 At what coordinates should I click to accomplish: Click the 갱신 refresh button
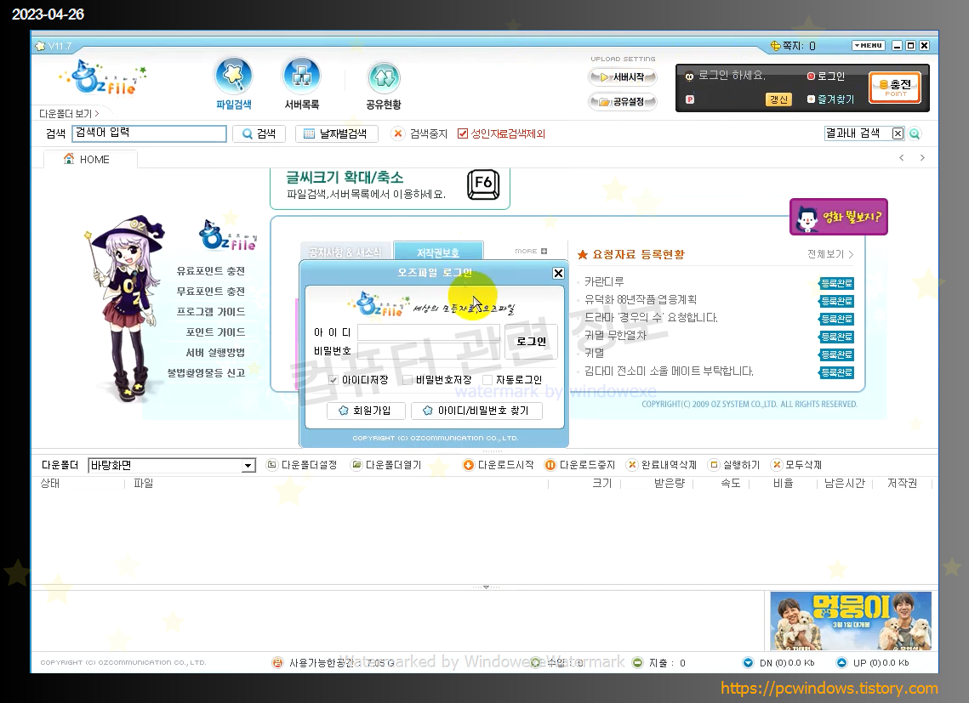pyautogui.click(x=778, y=99)
